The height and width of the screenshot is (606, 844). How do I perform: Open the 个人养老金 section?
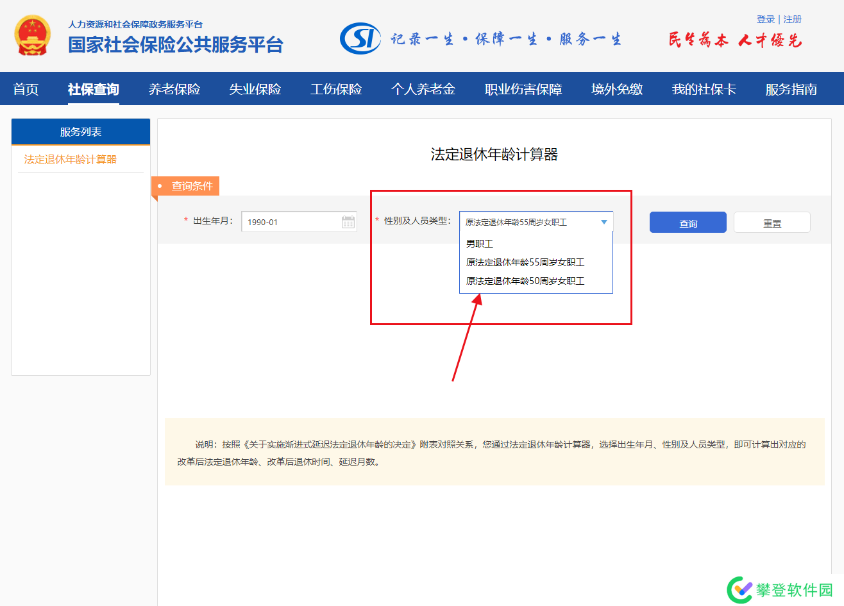pyautogui.click(x=423, y=89)
